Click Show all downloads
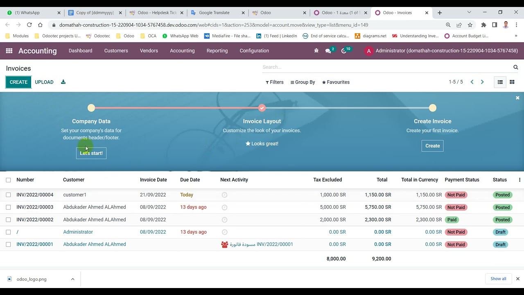Viewport: 524px width, 295px height. 498,279
